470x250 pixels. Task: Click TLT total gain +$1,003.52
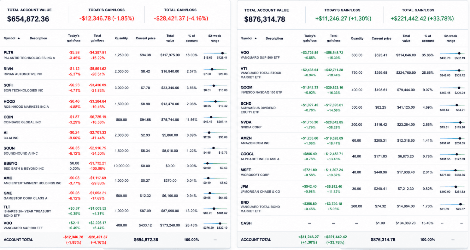[x=97, y=208]
